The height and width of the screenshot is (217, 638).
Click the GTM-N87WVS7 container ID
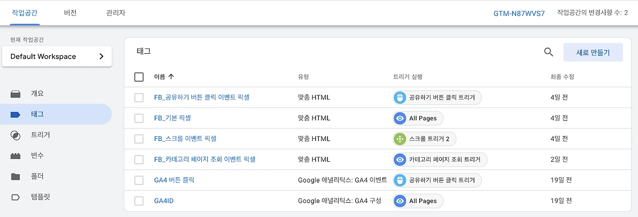pos(519,13)
